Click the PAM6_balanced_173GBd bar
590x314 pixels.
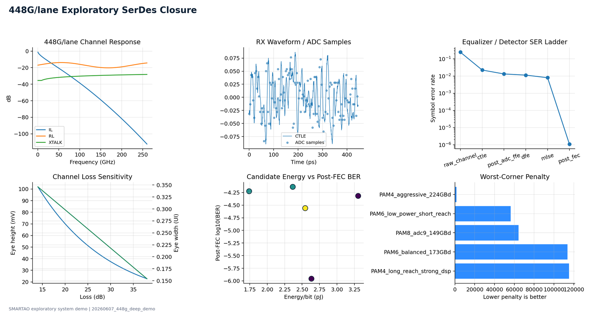click(x=511, y=252)
